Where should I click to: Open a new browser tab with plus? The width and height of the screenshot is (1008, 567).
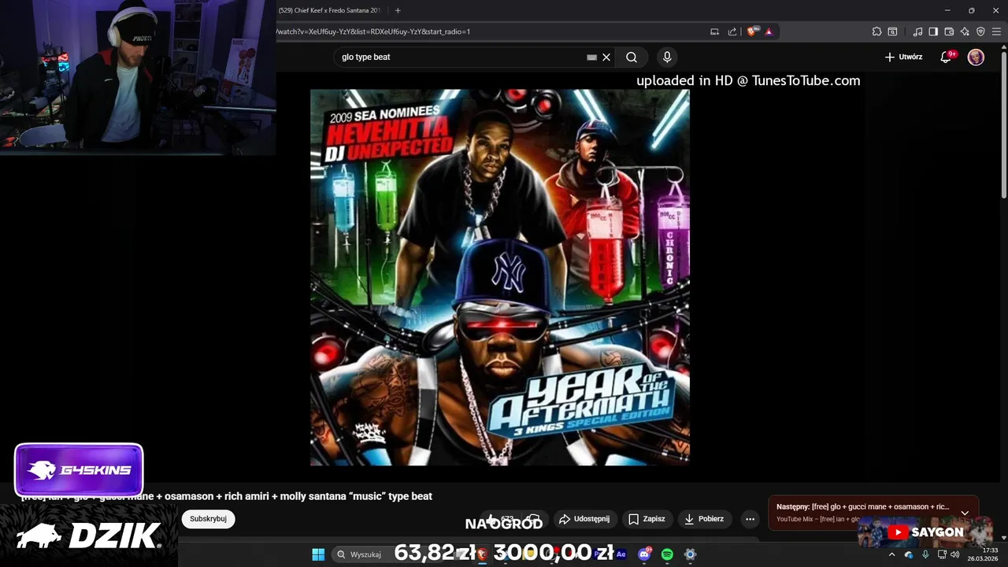pyautogui.click(x=398, y=10)
